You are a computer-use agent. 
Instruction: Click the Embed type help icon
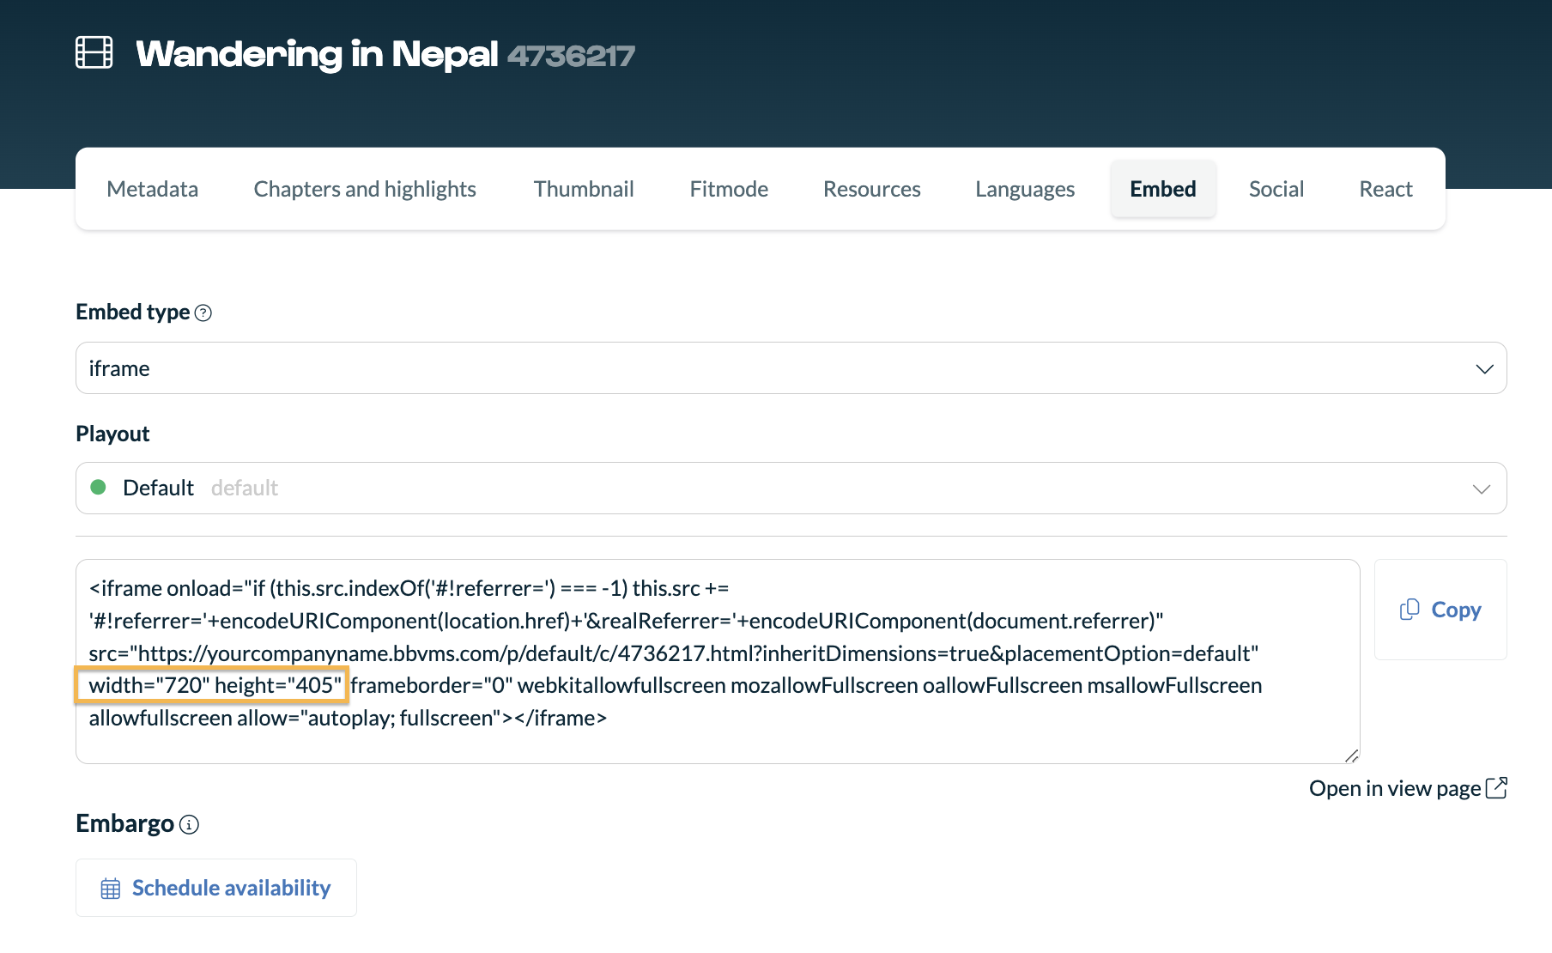(203, 313)
